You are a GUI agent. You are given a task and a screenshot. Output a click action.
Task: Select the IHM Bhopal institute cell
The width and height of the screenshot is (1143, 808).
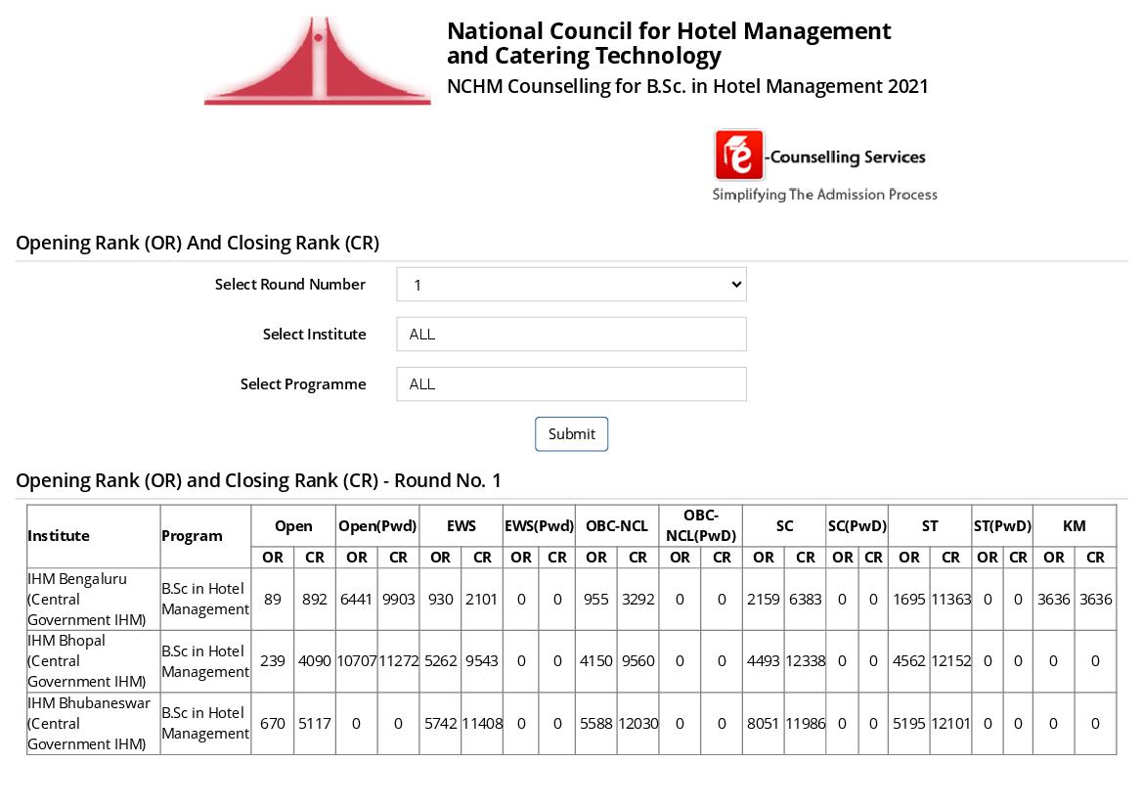(x=93, y=661)
